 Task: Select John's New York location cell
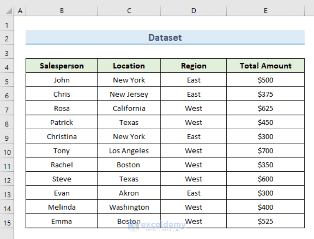coord(129,80)
